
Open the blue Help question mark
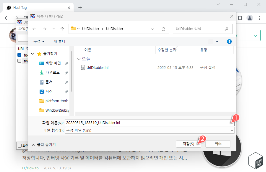(229, 42)
